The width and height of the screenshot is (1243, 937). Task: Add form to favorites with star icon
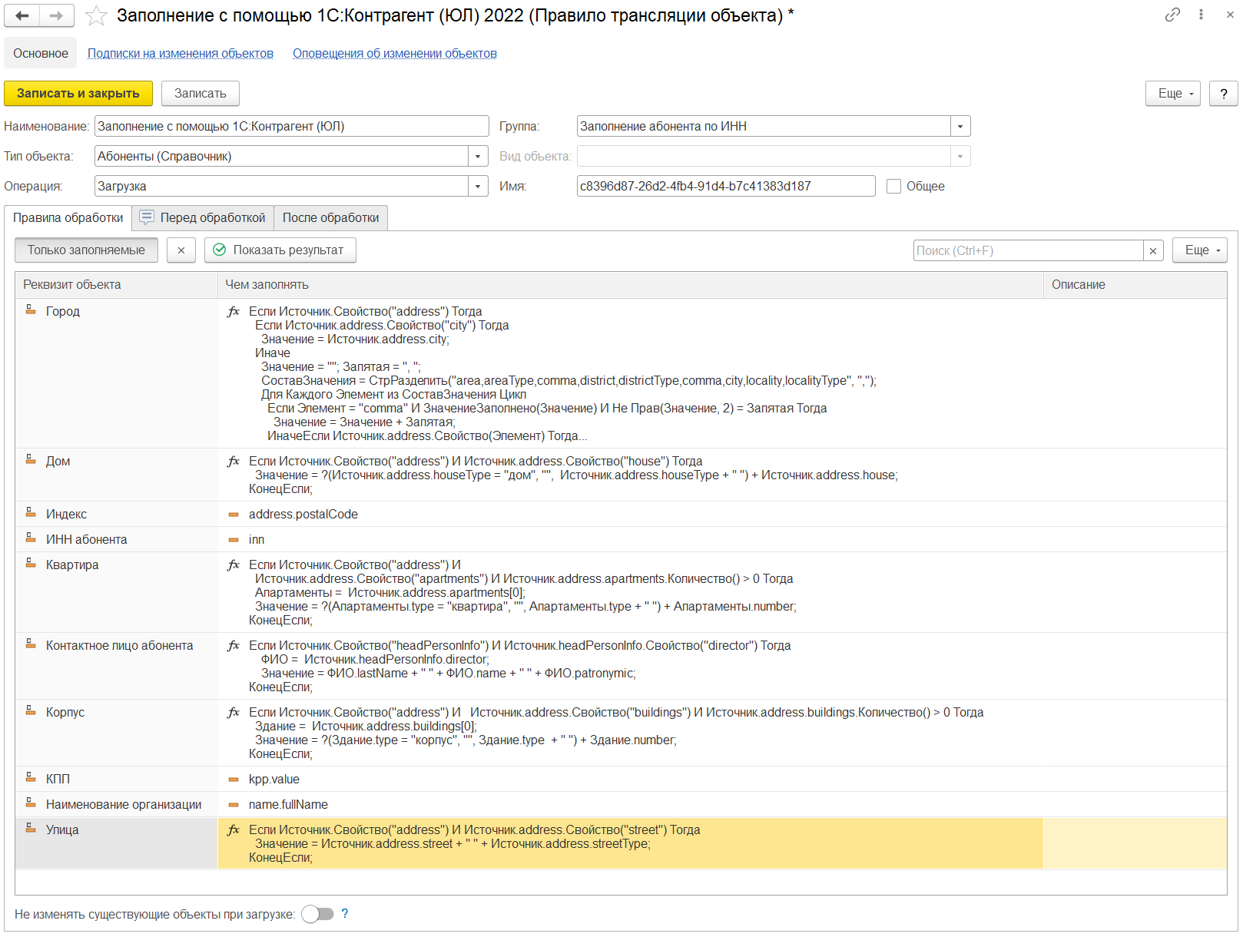coord(96,15)
